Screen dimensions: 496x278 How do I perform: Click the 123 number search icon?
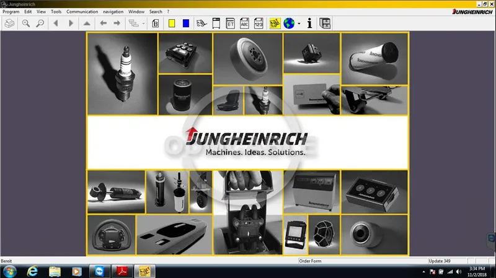click(x=259, y=24)
